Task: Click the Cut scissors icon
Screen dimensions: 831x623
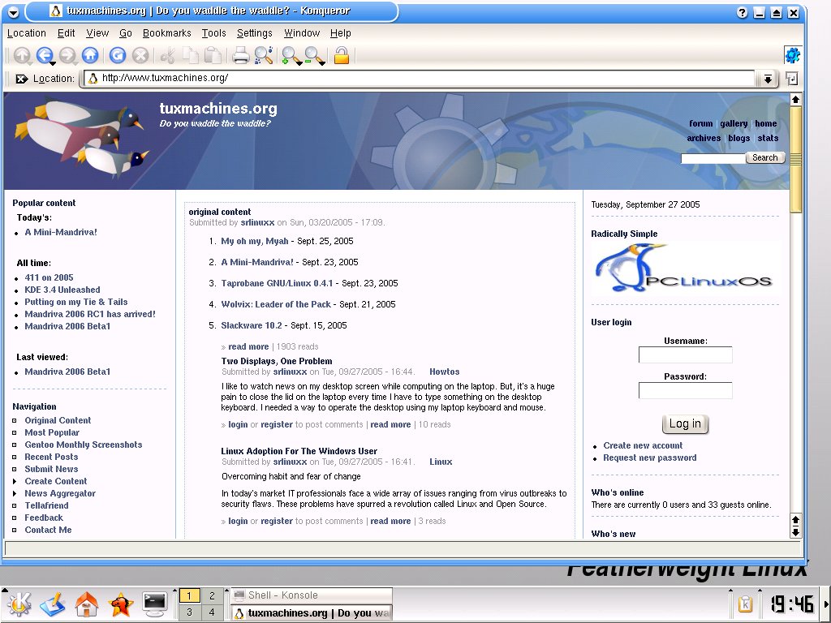Action: pyautogui.click(x=168, y=55)
